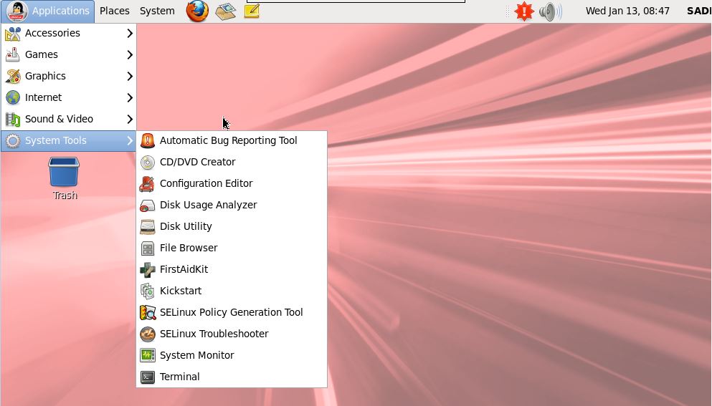Choose CD/DVD Creator text
Image resolution: width=712 pixels, height=406 pixels.
197,162
